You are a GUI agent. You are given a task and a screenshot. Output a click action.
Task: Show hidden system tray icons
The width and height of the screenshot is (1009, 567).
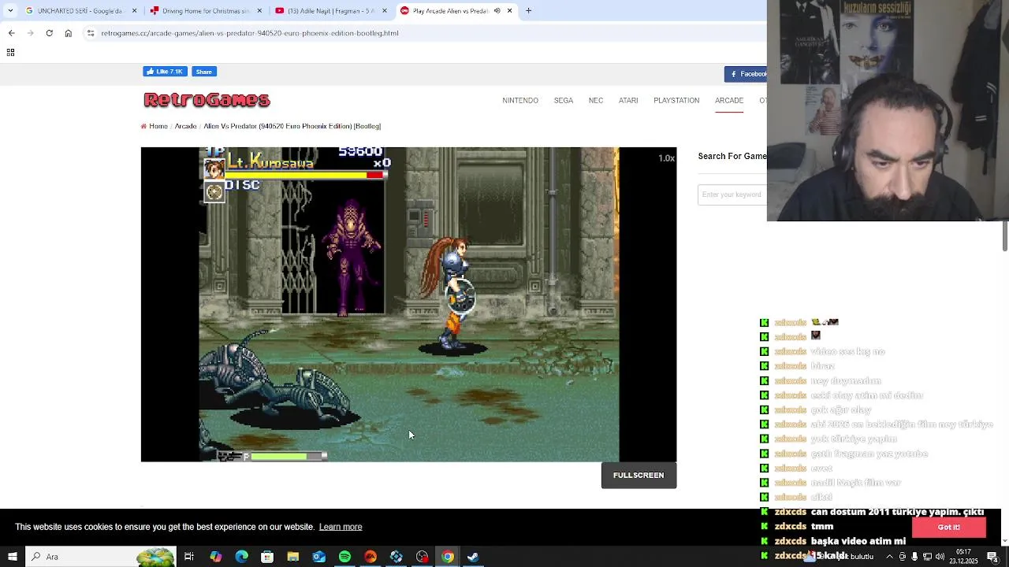click(x=889, y=557)
